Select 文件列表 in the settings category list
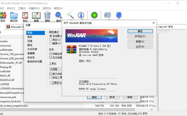 point(32,49)
